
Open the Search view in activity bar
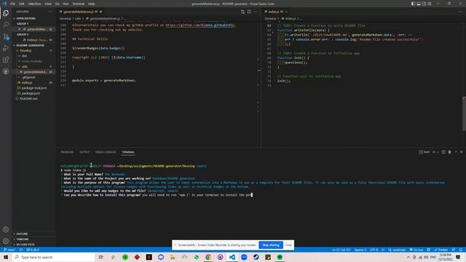6,25
